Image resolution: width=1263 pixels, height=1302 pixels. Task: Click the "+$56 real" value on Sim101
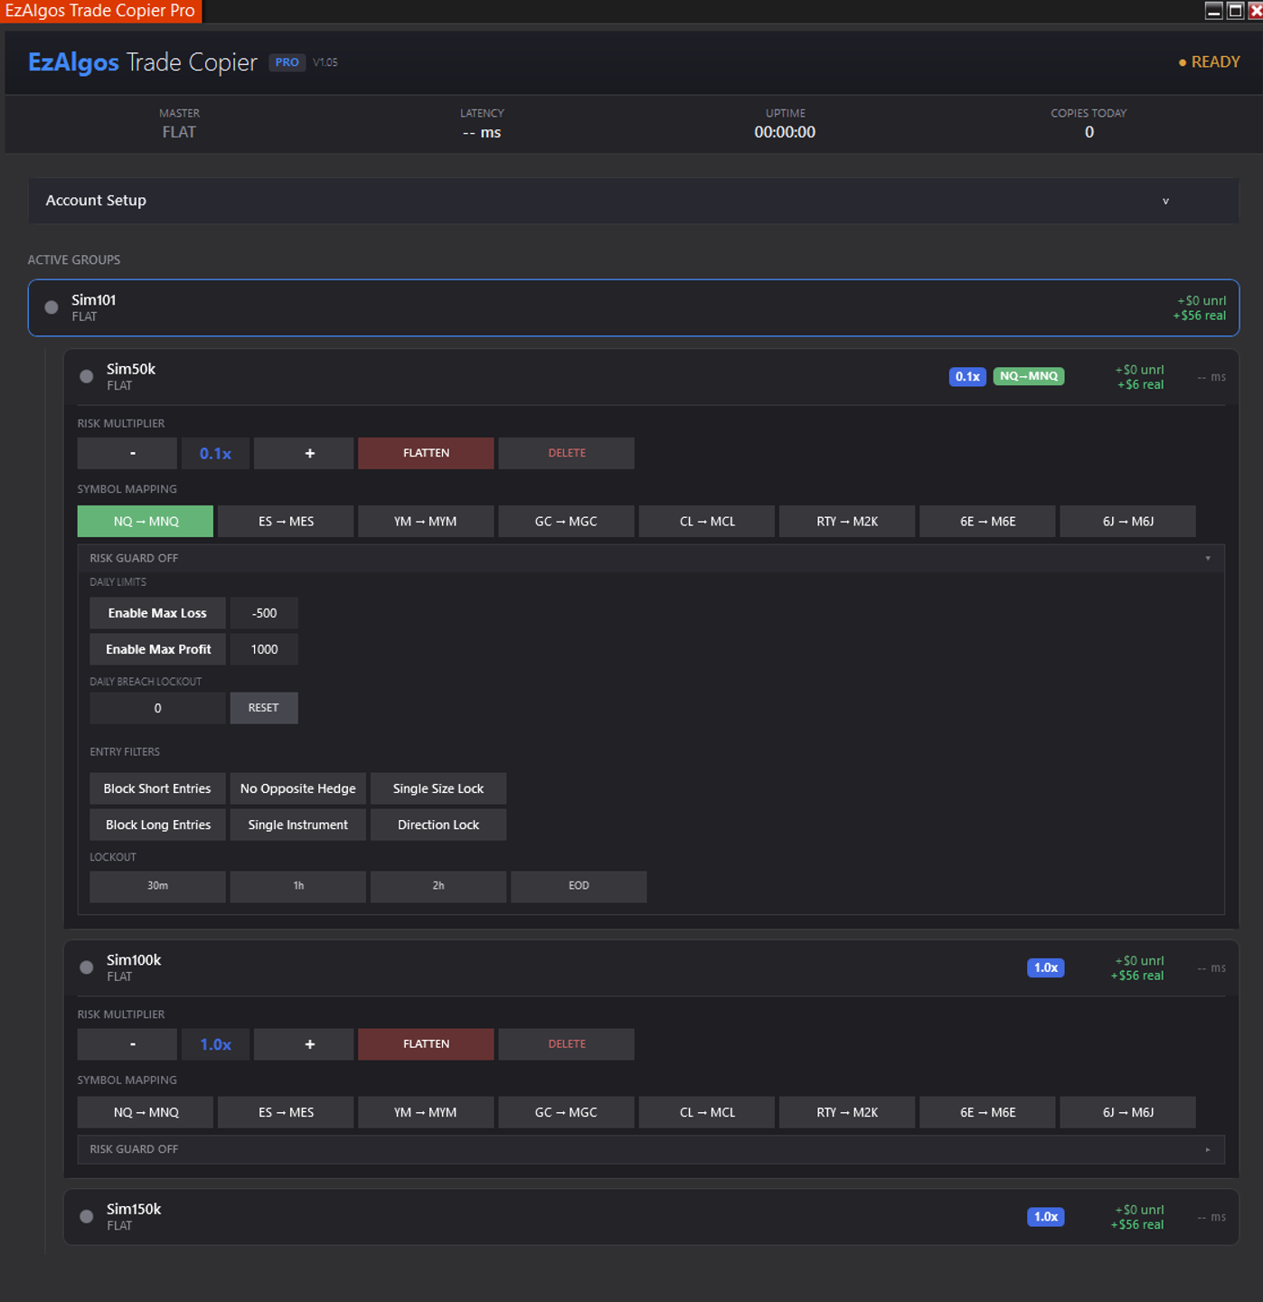click(1200, 316)
